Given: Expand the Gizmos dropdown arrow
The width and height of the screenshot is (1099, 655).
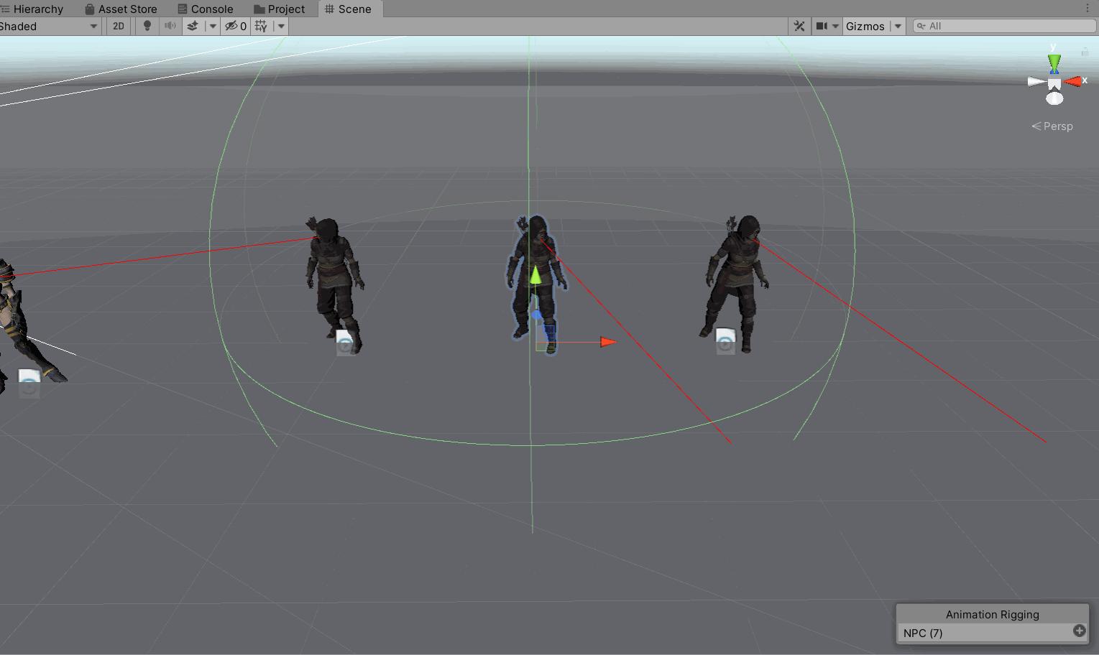Looking at the screenshot, I should (x=898, y=26).
